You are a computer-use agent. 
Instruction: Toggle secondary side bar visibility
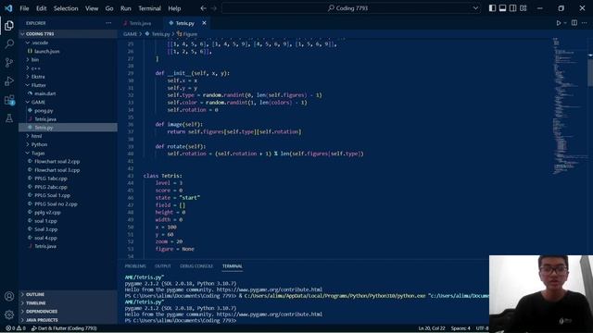tap(512, 8)
